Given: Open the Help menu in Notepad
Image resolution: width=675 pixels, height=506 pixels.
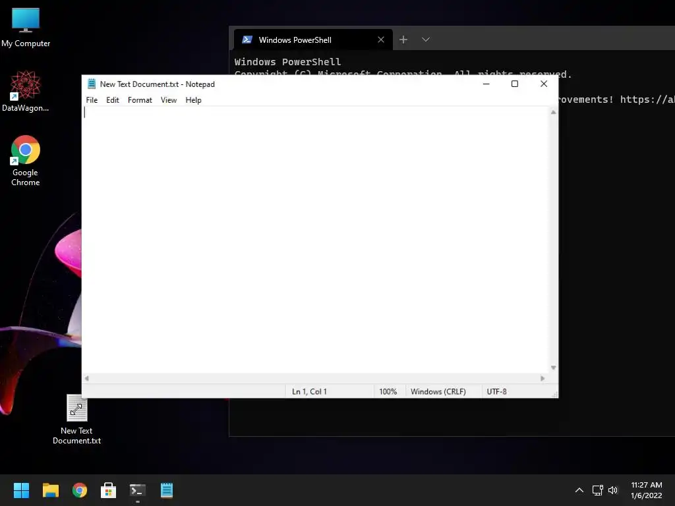Looking at the screenshot, I should click(x=193, y=100).
